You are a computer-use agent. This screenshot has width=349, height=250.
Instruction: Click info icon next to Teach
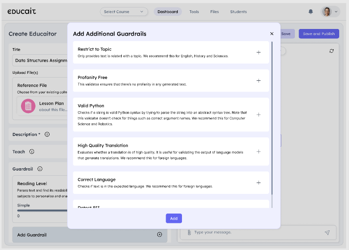coord(32,152)
